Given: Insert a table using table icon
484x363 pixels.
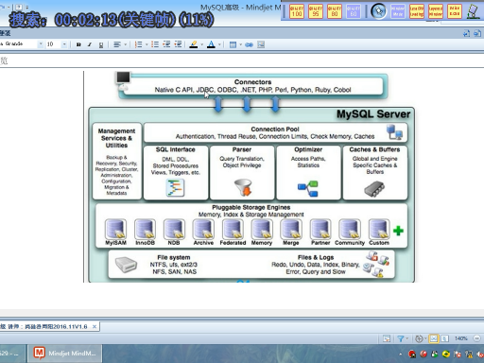Looking at the screenshot, I should coord(233,44).
